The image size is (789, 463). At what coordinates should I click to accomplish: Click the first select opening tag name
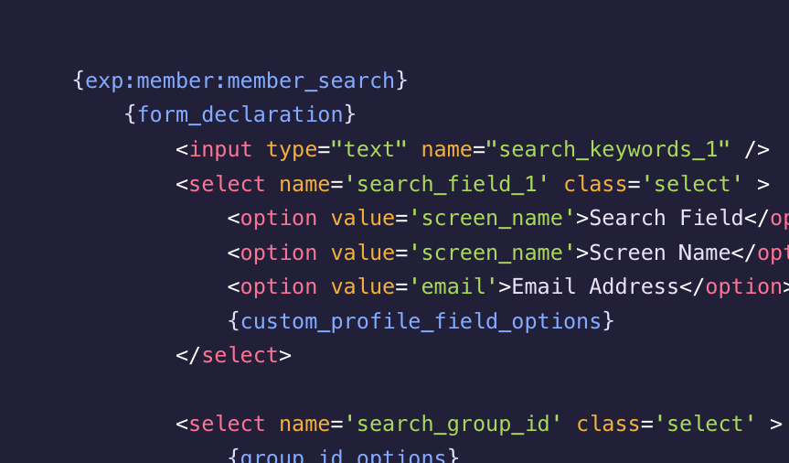[x=227, y=184]
